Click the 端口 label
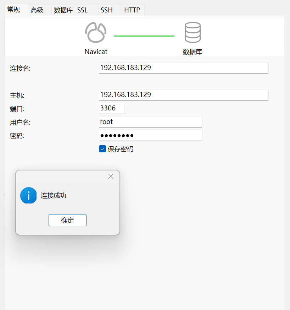The image size is (290, 310). 17,109
